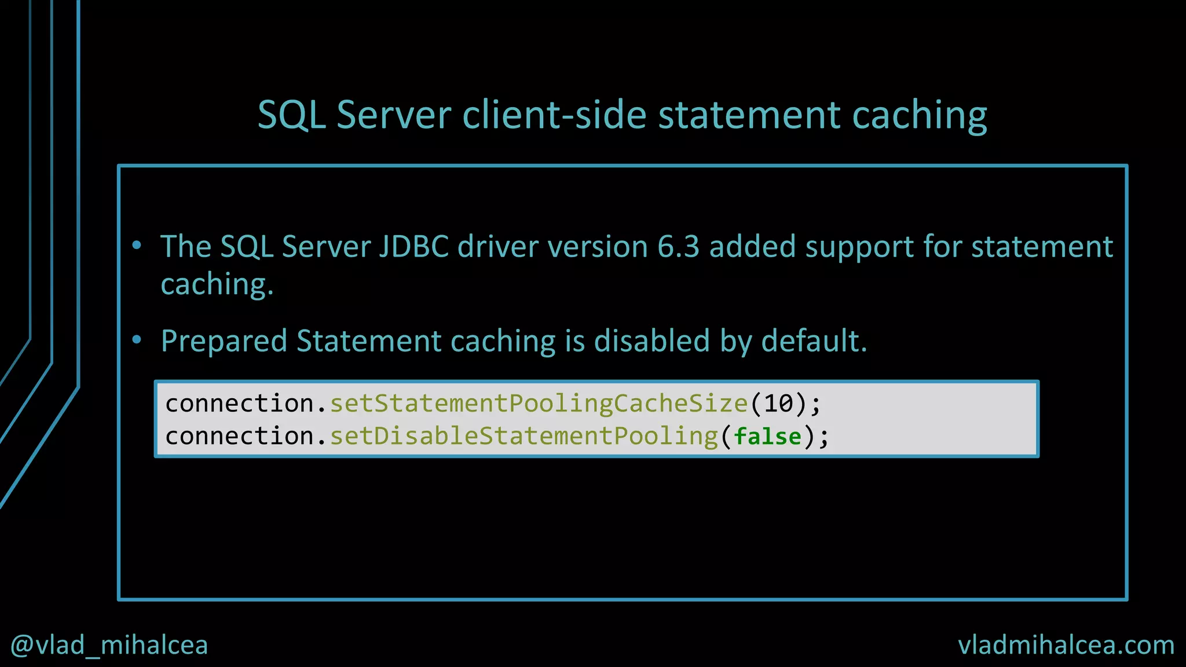Click the setStatementPoolingCacheSize(10) code line
This screenshot has width=1186, height=667.
(x=493, y=404)
